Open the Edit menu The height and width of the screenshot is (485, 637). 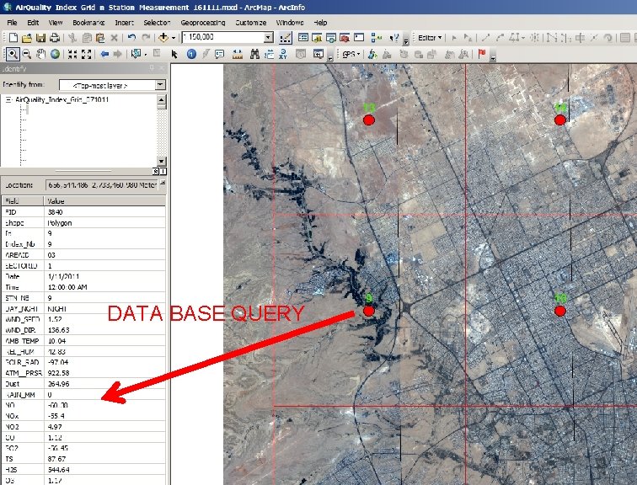[x=33, y=23]
